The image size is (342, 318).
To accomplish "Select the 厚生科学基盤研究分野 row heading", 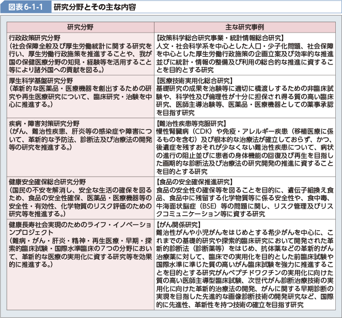I will click(x=40, y=82).
